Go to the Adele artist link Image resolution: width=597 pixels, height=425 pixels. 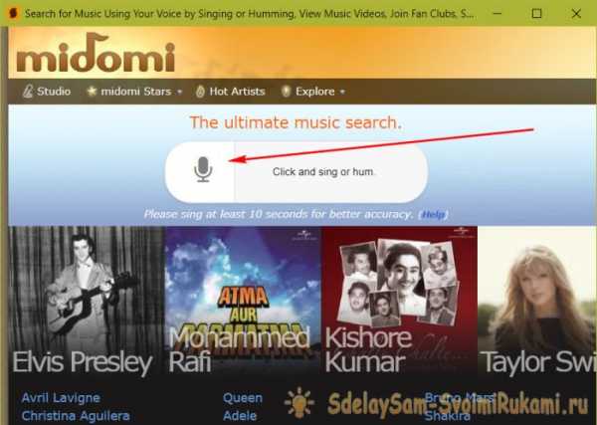(x=240, y=416)
